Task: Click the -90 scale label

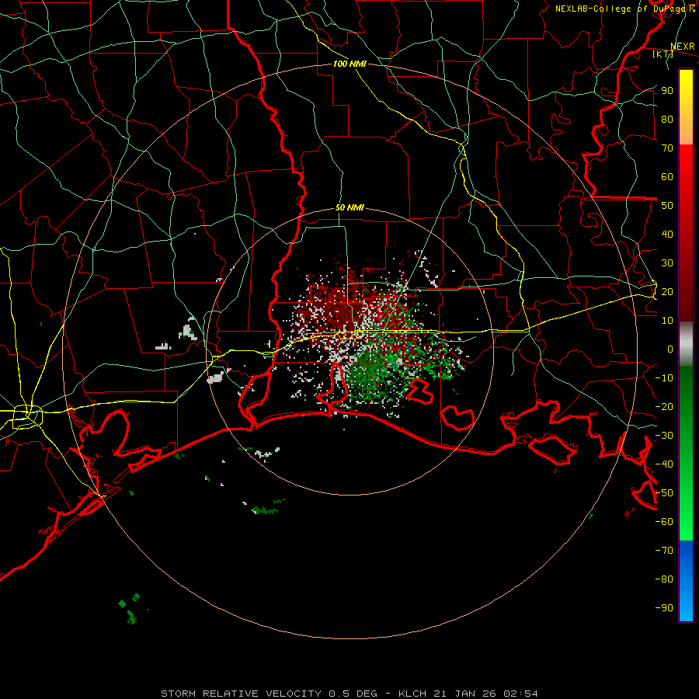Action: tap(664, 608)
